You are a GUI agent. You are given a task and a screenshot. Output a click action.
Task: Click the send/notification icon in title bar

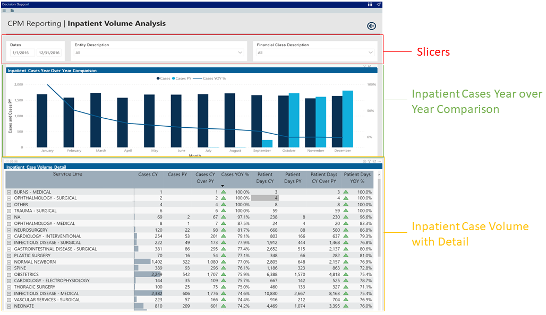pyautogui.click(x=379, y=4)
